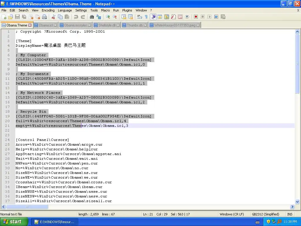The width and height of the screenshot is (301, 226).
Task: Switch to the Shellstyle.dll tab
Action: (x=107, y=25)
